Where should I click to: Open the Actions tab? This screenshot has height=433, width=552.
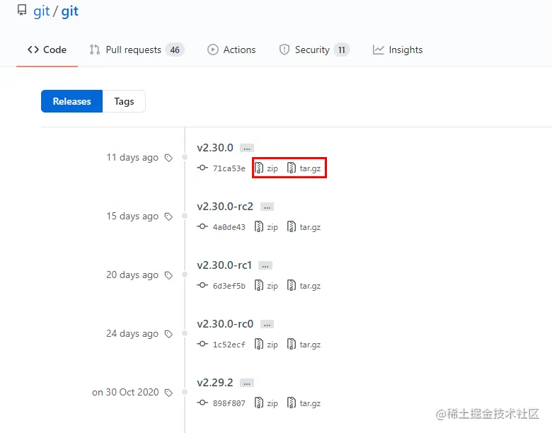(x=231, y=50)
